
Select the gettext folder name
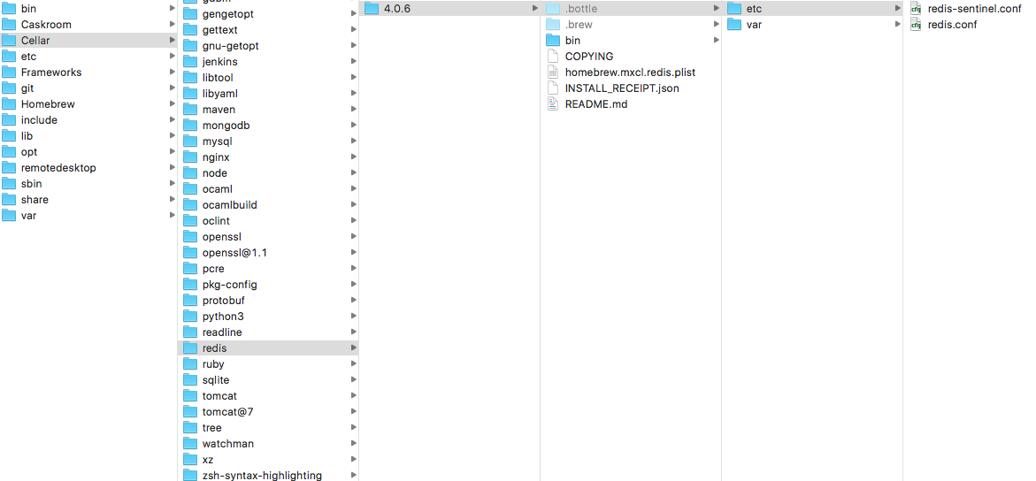pos(220,30)
